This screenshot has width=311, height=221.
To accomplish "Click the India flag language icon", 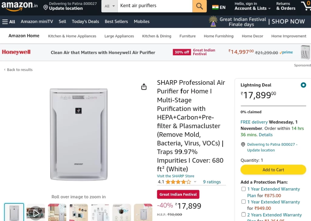I will [x=215, y=7].
